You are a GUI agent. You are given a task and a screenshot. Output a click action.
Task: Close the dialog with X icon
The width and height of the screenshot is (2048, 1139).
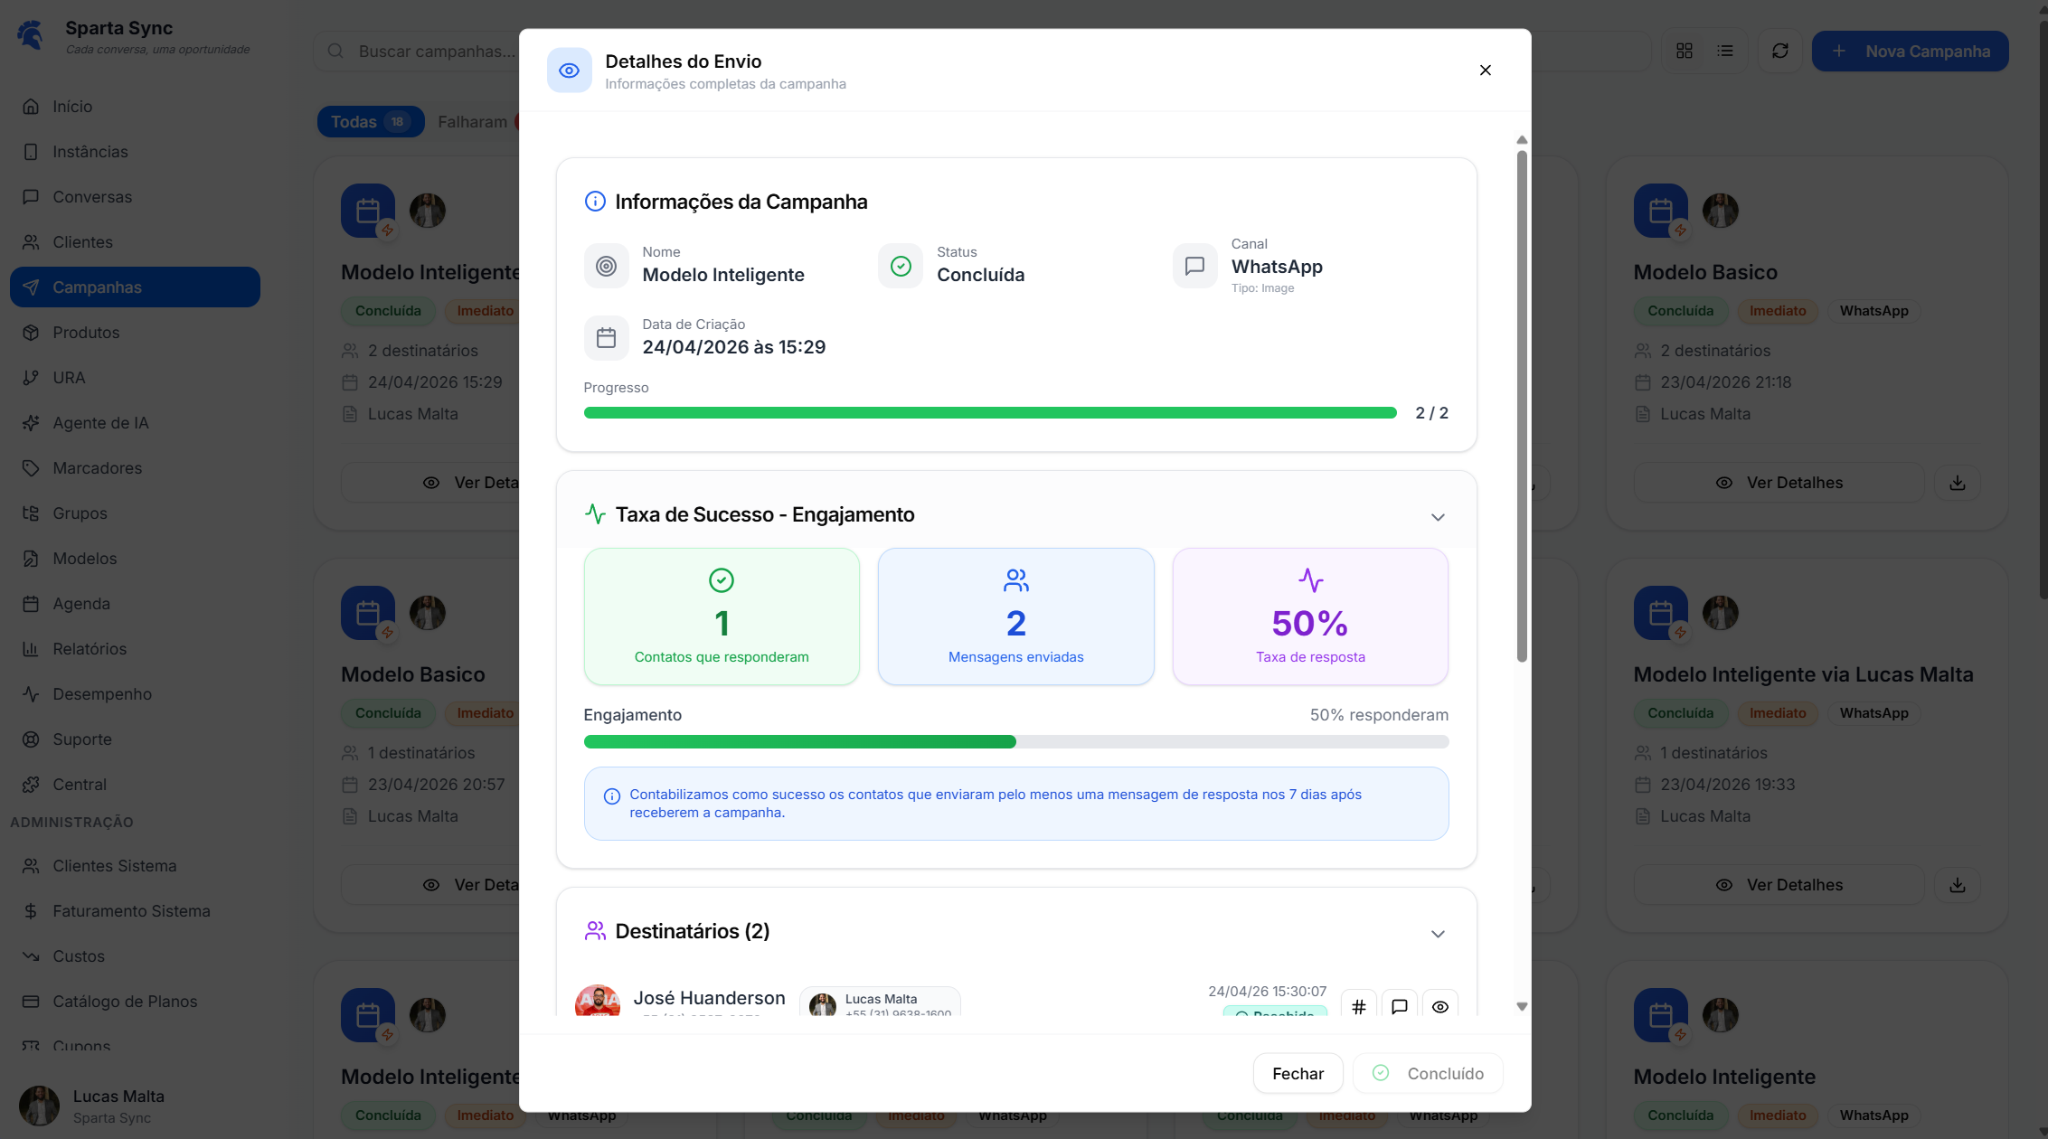tap(1485, 71)
